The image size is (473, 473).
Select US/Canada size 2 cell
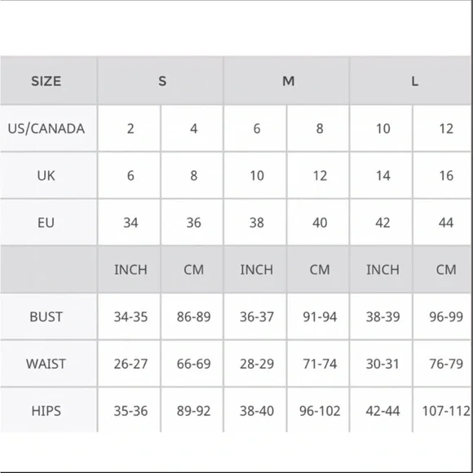pos(129,129)
